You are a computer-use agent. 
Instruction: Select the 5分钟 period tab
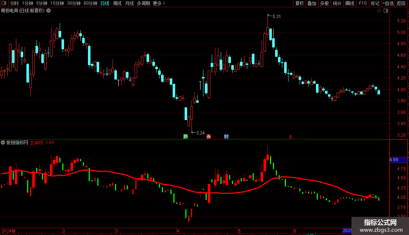[42, 3]
